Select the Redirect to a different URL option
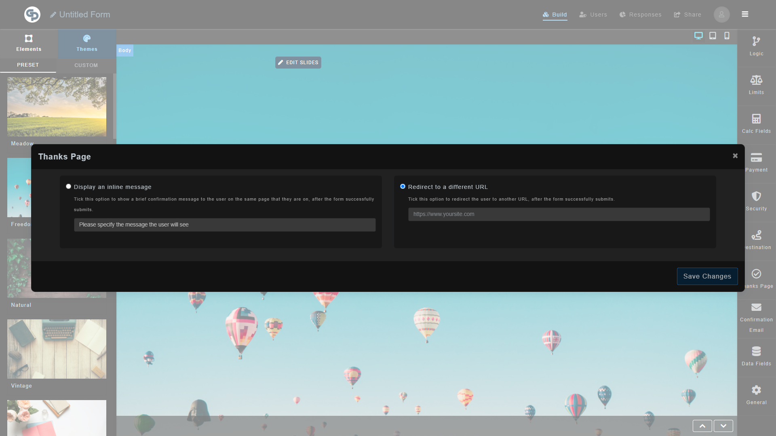The width and height of the screenshot is (776, 436). 403,186
